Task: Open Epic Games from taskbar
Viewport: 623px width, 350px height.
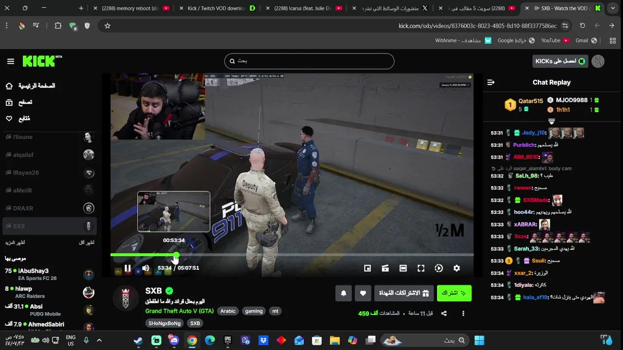Action: point(228,340)
